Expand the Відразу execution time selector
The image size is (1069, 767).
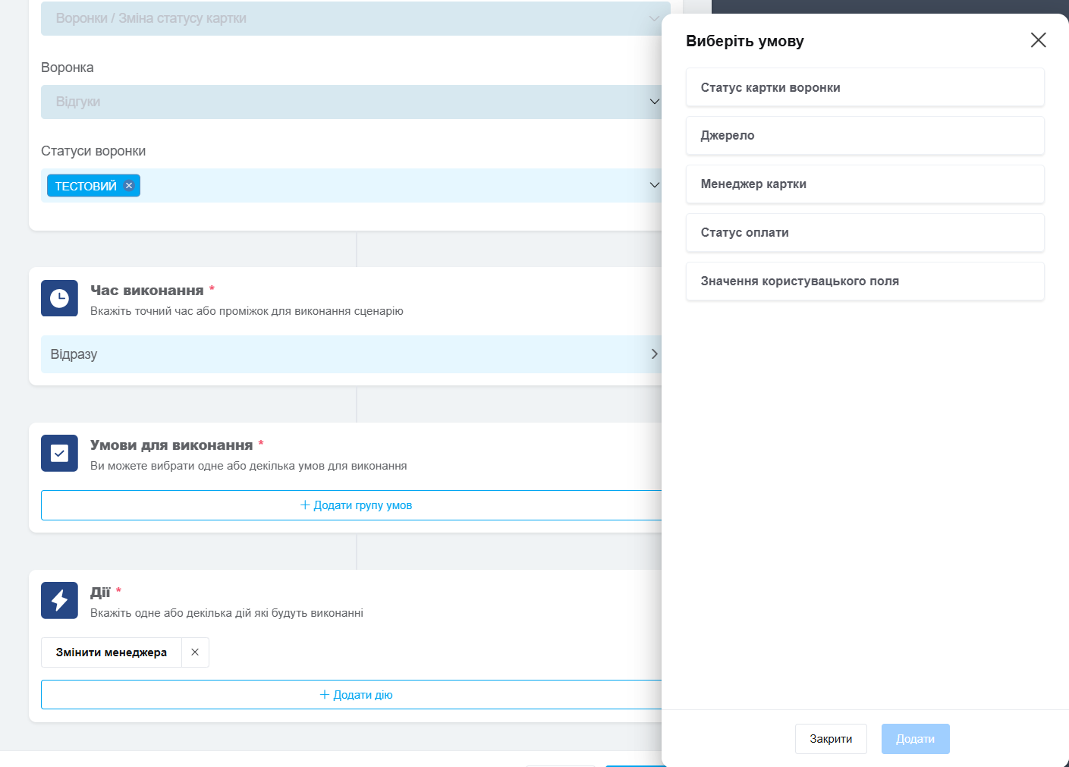654,354
